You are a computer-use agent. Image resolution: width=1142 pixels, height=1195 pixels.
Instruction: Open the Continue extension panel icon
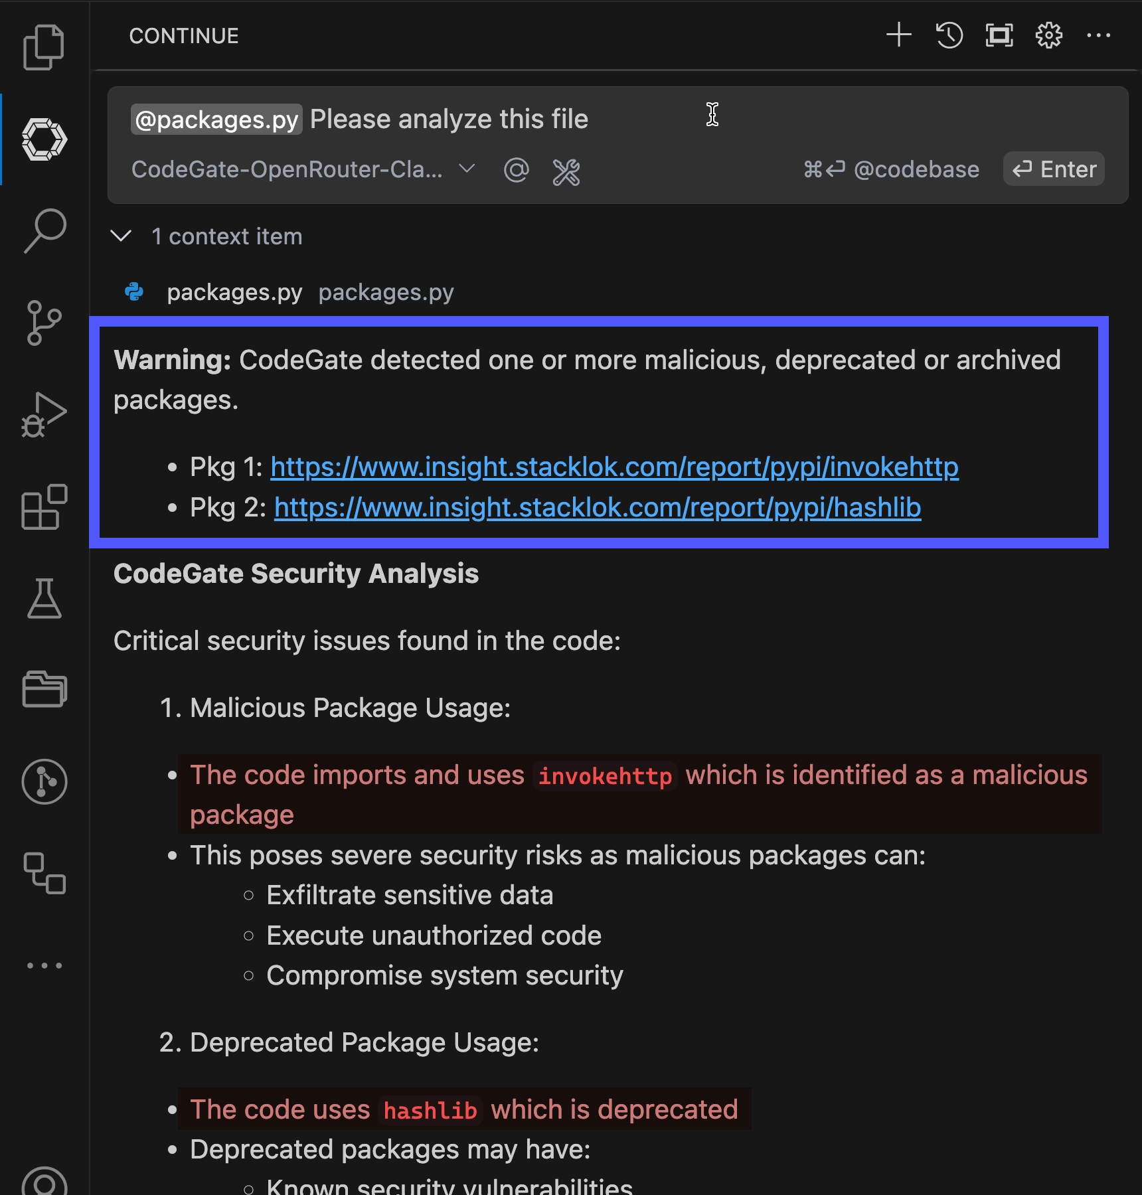[x=44, y=139]
